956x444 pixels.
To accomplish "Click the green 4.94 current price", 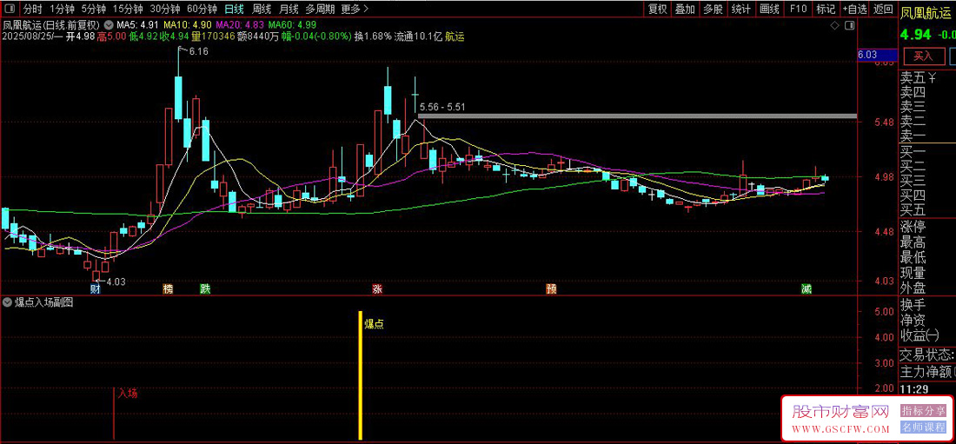I will click(914, 33).
